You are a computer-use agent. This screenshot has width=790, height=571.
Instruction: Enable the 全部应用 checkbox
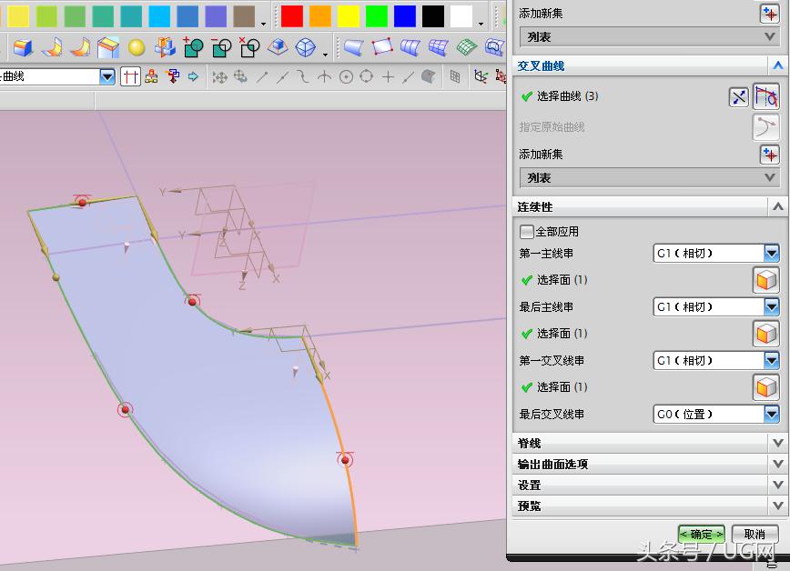(526, 232)
